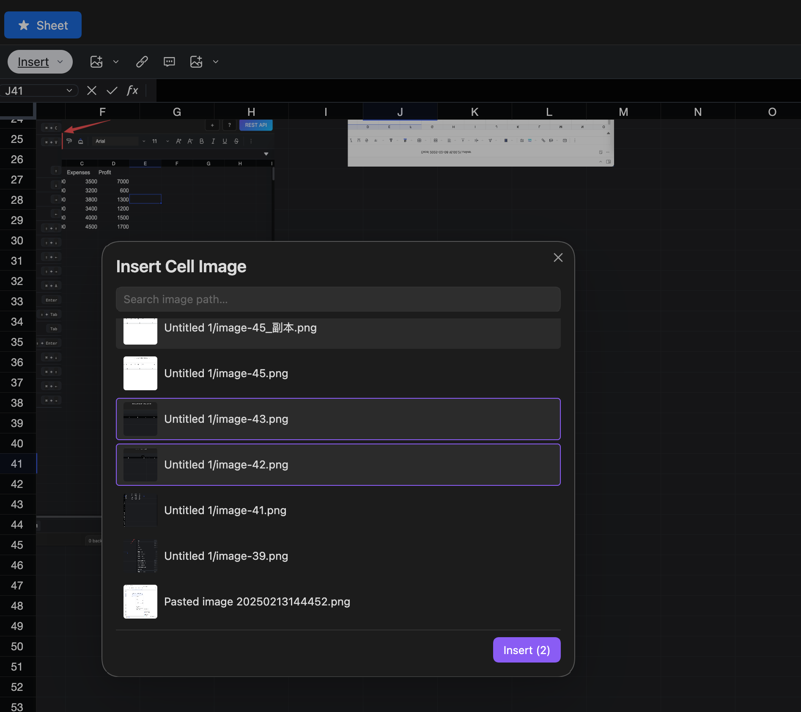Click thumbnail of image-39.png
This screenshot has width=801, height=712.
coord(140,556)
